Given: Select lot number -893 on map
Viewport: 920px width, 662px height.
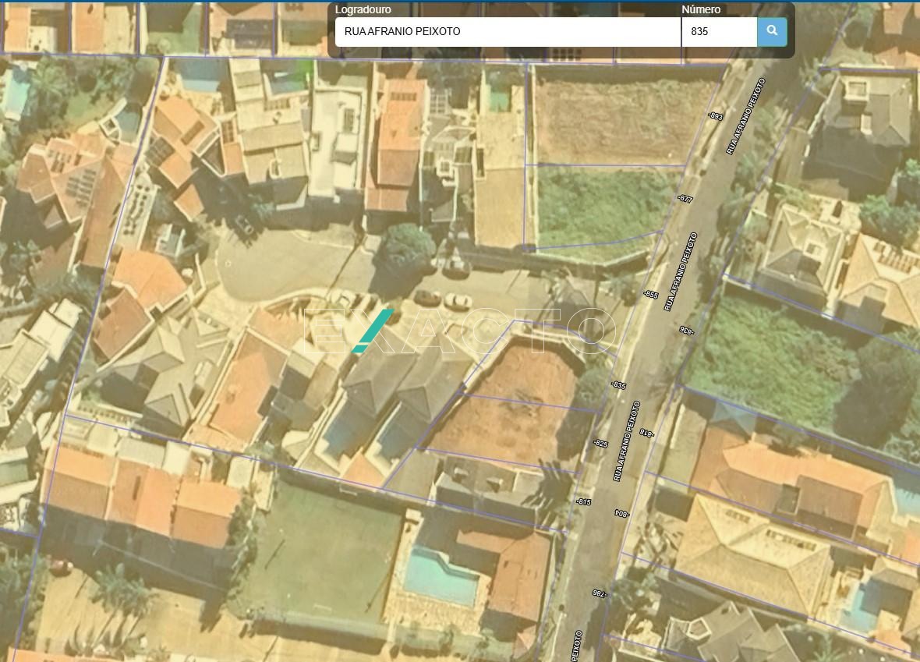Looking at the screenshot, I should (715, 116).
